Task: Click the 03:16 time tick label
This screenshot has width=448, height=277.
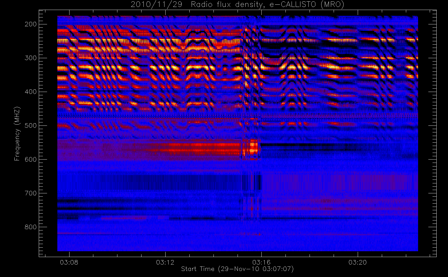Action: (x=261, y=262)
